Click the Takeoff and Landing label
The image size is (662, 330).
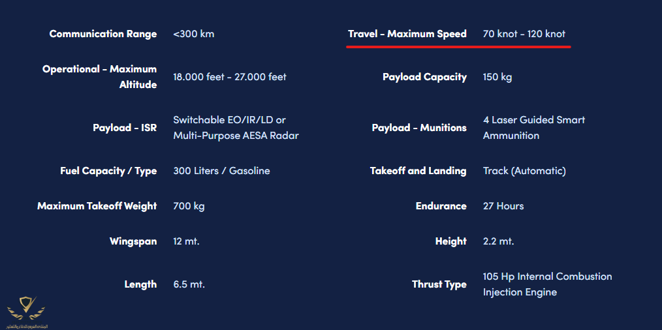[x=418, y=171]
